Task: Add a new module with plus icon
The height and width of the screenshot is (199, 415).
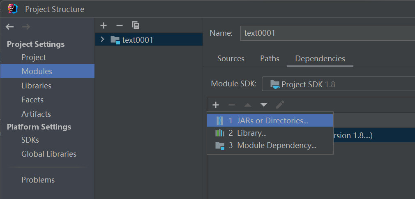Action: (x=104, y=25)
